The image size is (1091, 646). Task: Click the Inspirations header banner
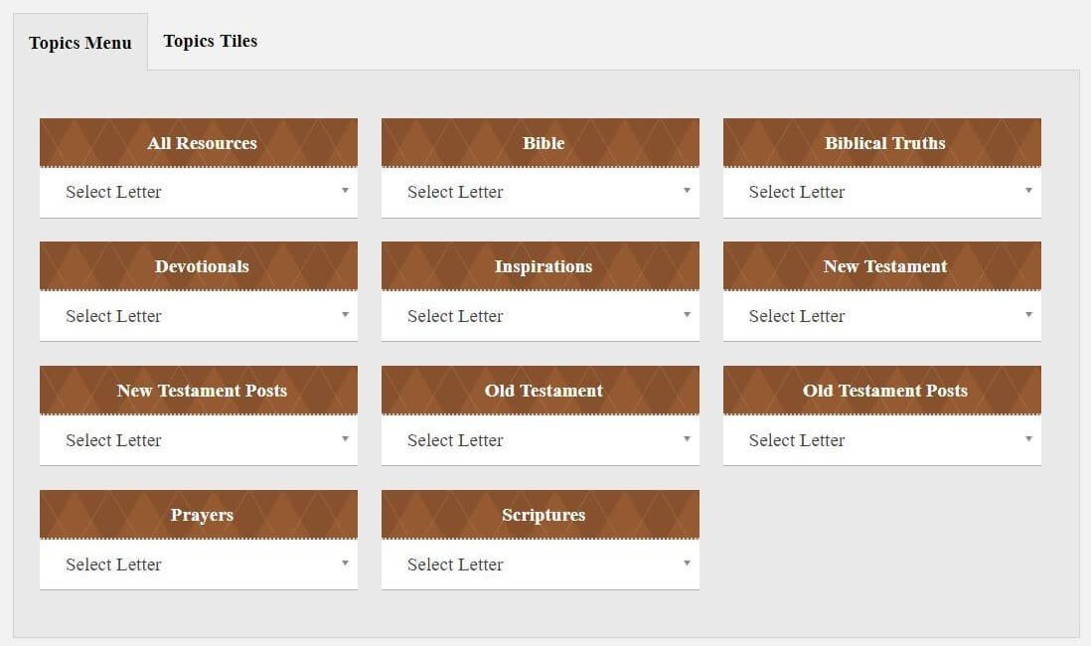(540, 266)
